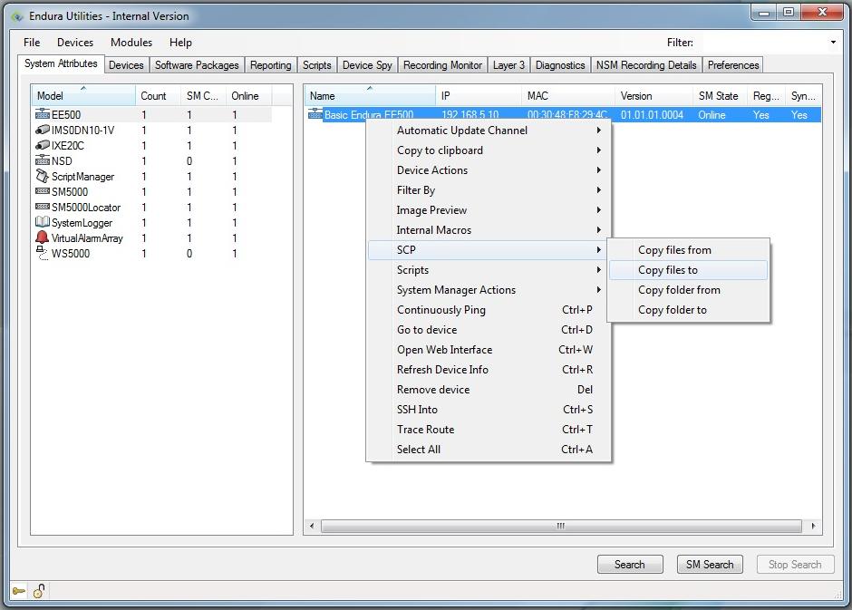Choose Copy files from
Image resolution: width=852 pixels, height=610 pixels.
(689, 250)
